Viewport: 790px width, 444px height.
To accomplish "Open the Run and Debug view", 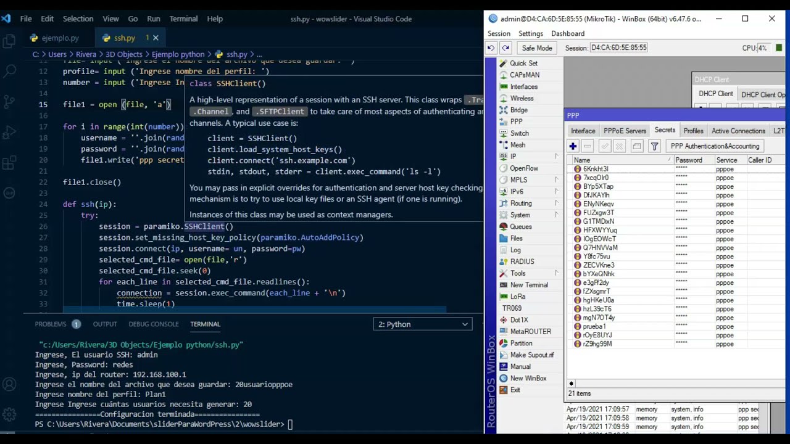I will pyautogui.click(x=9, y=133).
